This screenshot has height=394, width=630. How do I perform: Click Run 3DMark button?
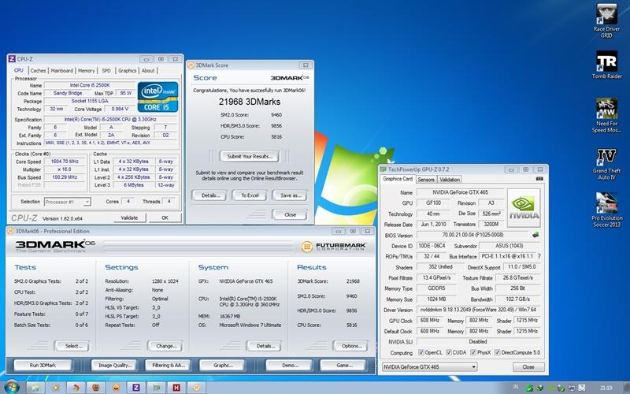tap(43, 365)
